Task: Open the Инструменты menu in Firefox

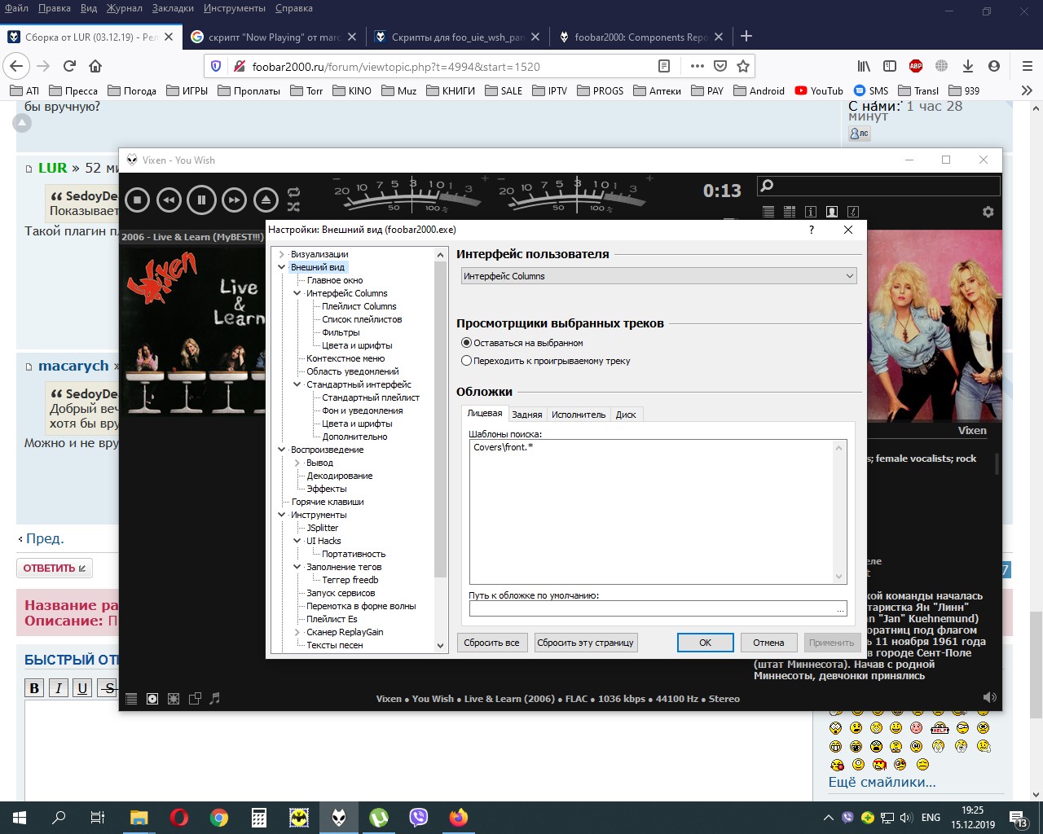Action: 235,8
